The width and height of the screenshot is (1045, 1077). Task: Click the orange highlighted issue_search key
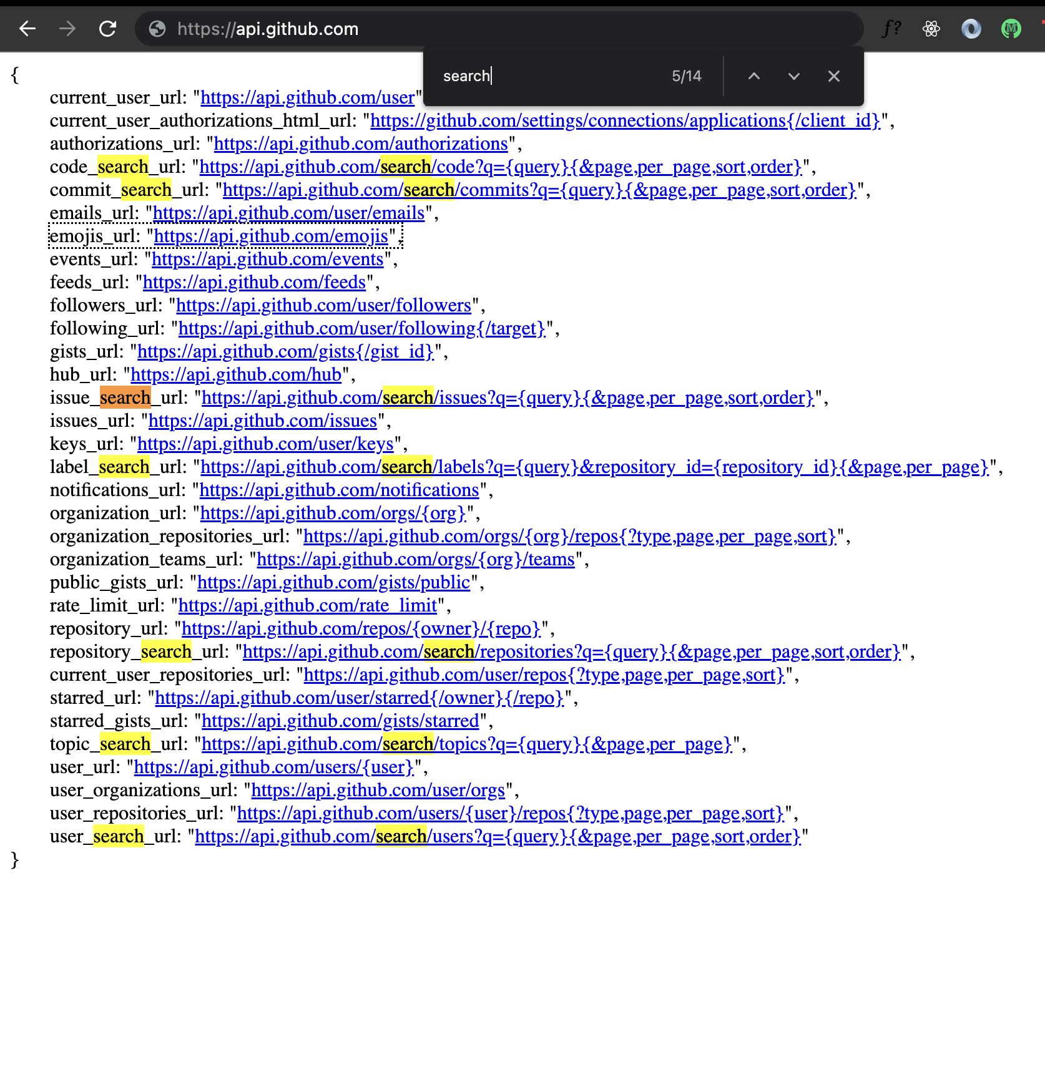pyautogui.click(x=125, y=398)
